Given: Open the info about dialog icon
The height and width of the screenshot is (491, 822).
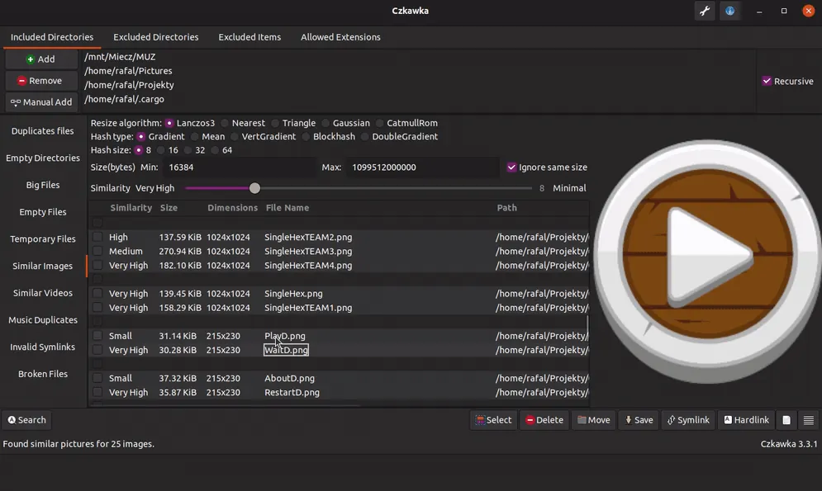Looking at the screenshot, I should pos(729,11).
